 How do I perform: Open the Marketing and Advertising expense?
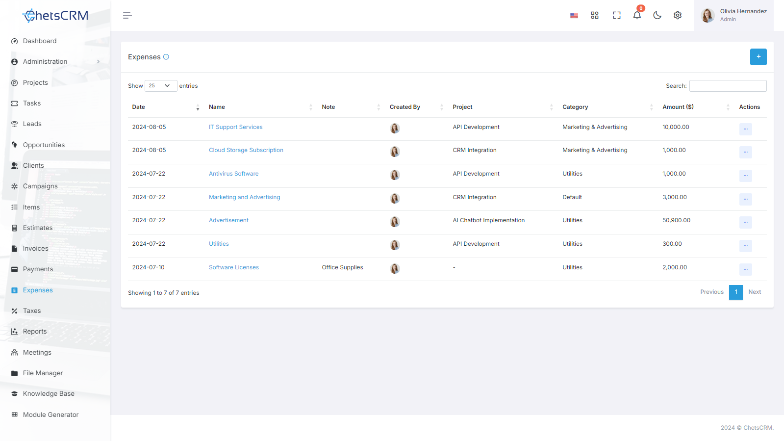[x=245, y=197]
